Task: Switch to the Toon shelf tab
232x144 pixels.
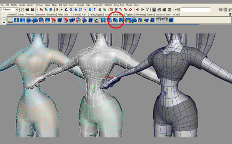Action: (168, 15)
